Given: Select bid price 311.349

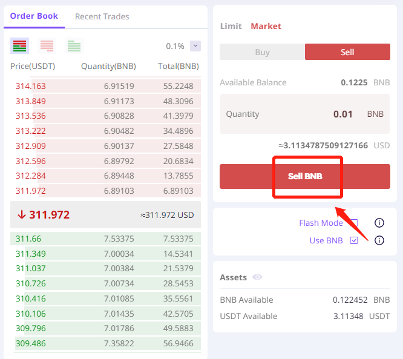Looking at the screenshot, I should click(x=31, y=254).
